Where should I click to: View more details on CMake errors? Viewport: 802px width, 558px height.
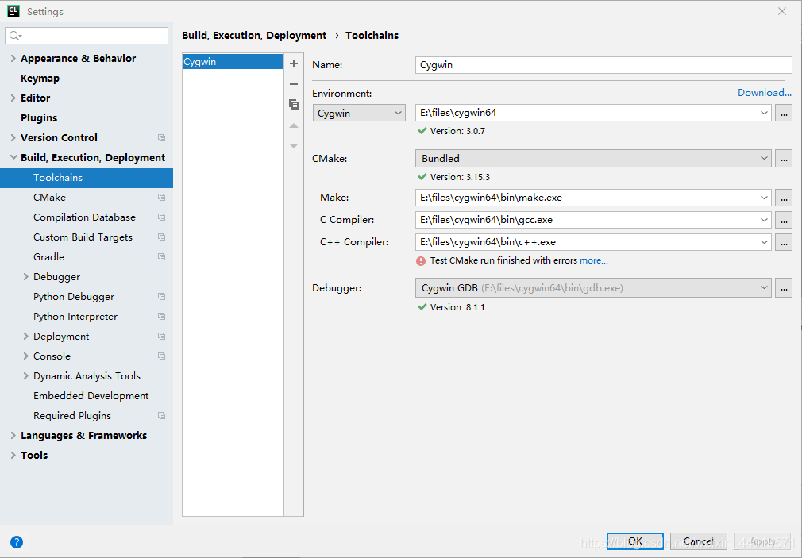click(594, 260)
